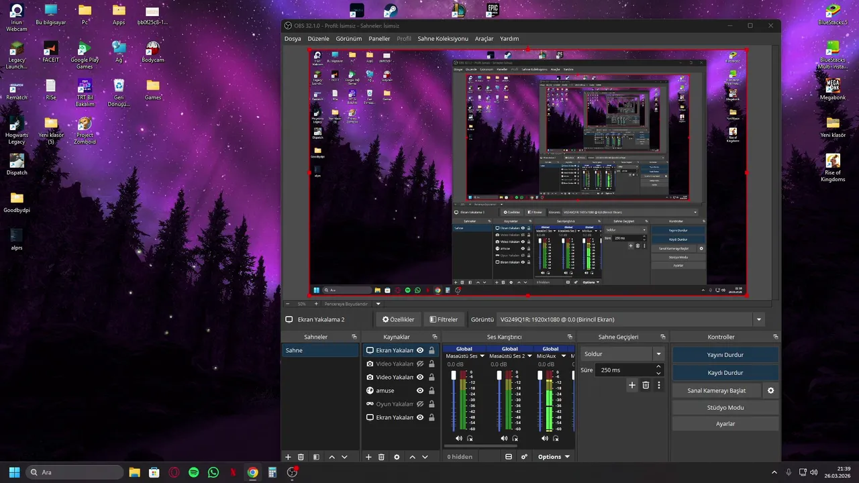Screen dimensions: 859x483
Task: Show the greyed-out Video Yakalama source
Action: click(x=420, y=364)
